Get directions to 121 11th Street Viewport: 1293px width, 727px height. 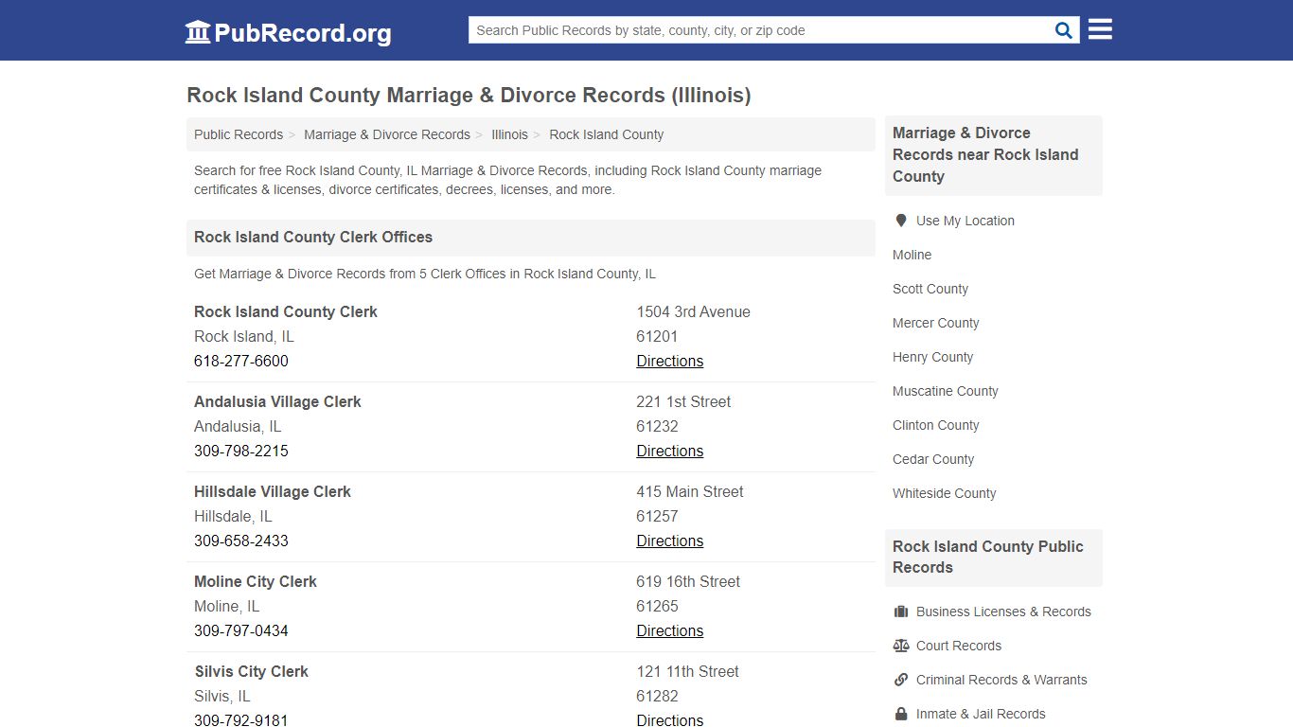(x=669, y=719)
